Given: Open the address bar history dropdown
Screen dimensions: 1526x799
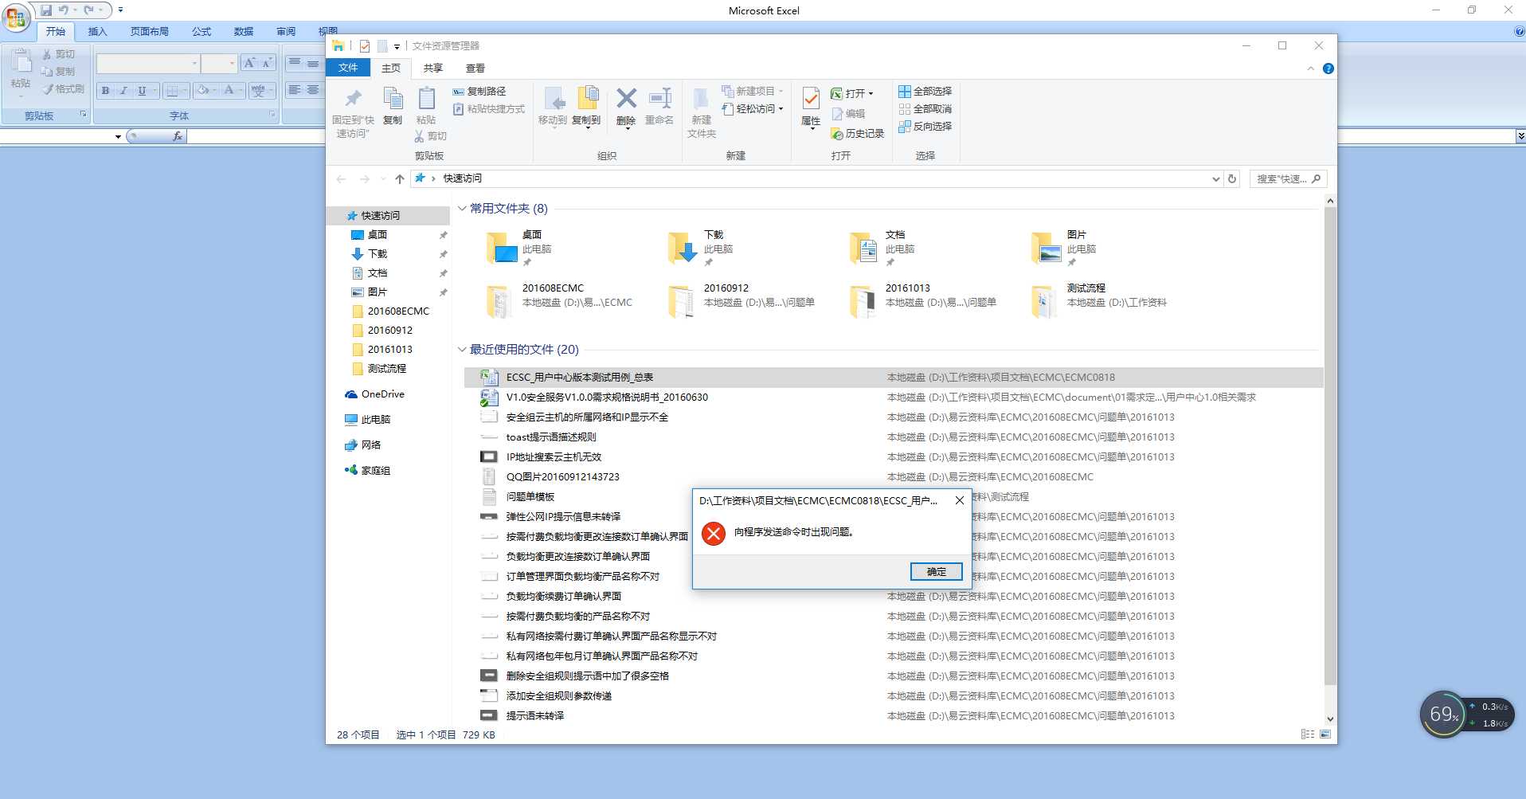Looking at the screenshot, I should [1215, 179].
